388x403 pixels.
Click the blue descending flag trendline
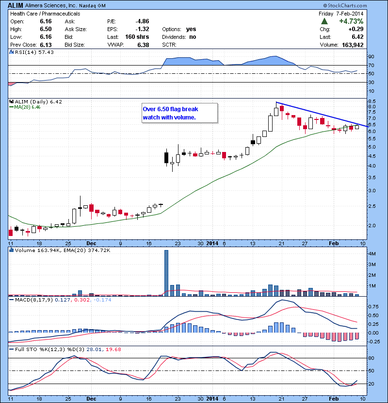[x=322, y=115]
